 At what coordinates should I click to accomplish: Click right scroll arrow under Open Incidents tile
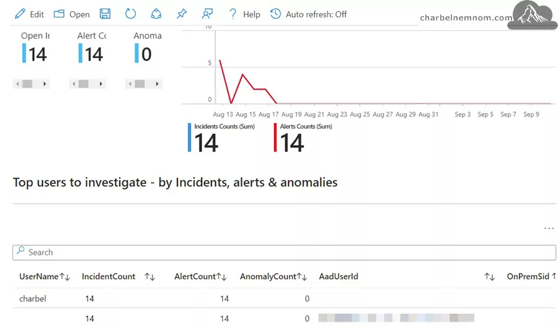coord(45,84)
